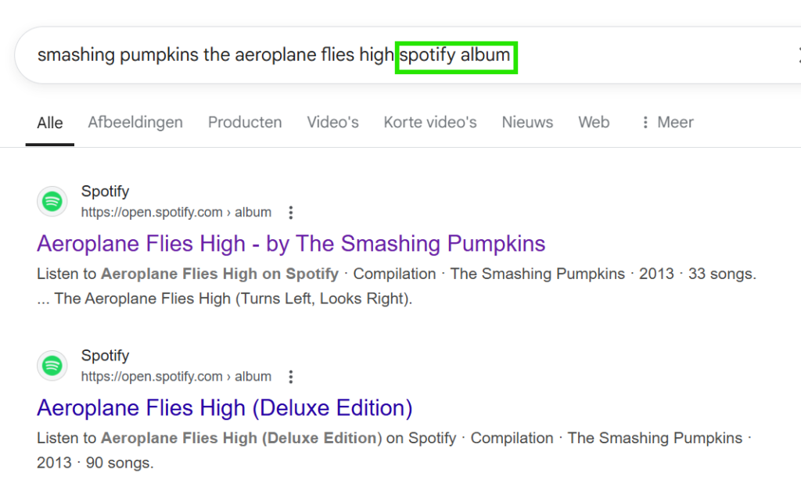
Task: Click Spotify favicon of first result
Action: pos(52,201)
